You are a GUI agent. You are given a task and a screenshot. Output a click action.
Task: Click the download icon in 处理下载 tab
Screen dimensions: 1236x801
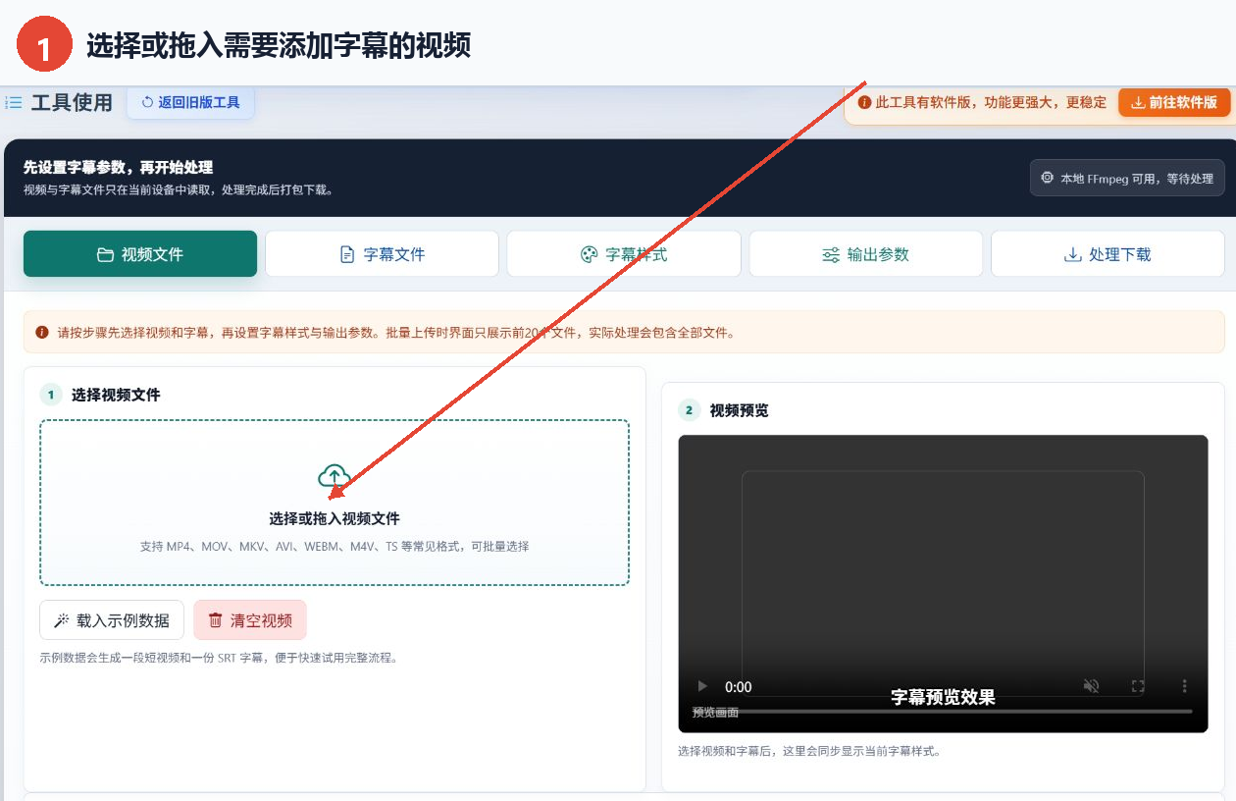tap(1072, 254)
